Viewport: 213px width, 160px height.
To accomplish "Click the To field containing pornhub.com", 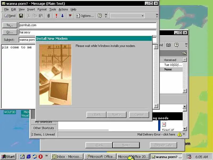I will click(x=88, y=25).
